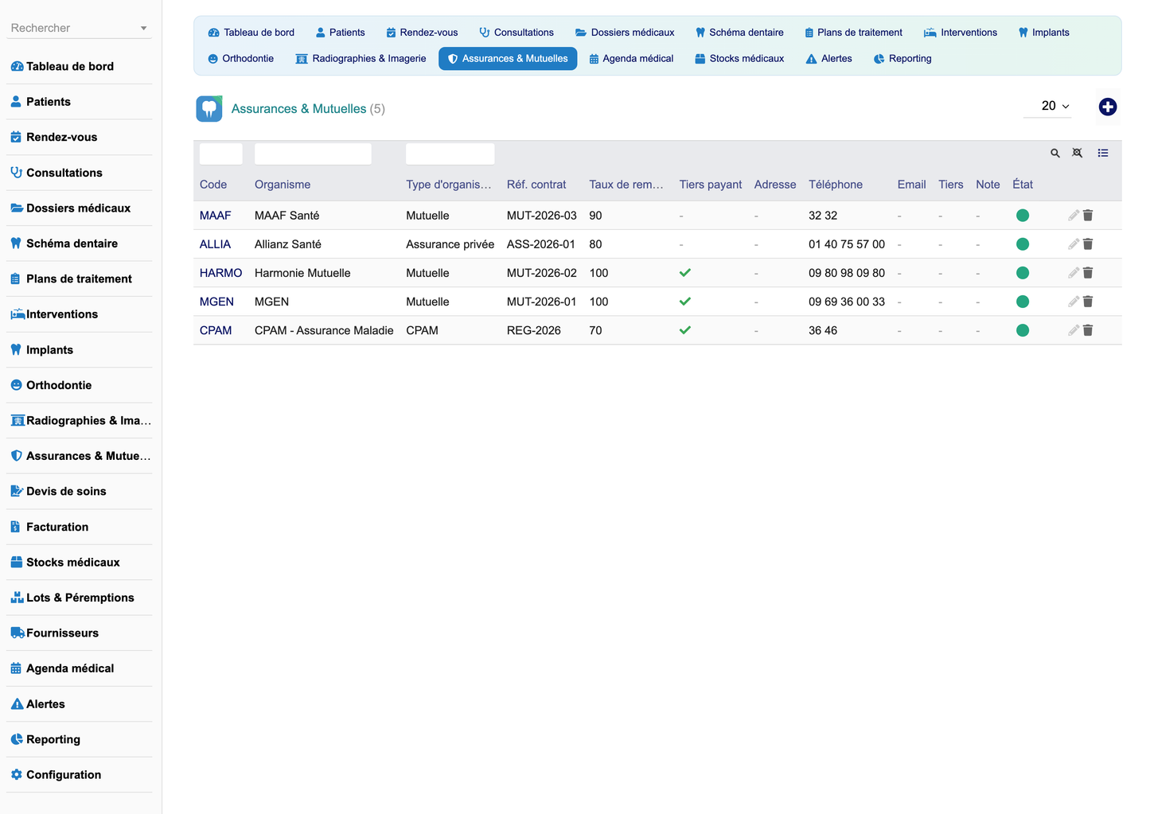1150x814 pixels.
Task: Sort by the Organisme column header
Action: 283,185
